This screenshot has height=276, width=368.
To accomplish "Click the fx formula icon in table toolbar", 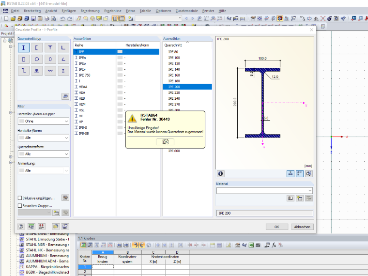I will click(x=274, y=245).
